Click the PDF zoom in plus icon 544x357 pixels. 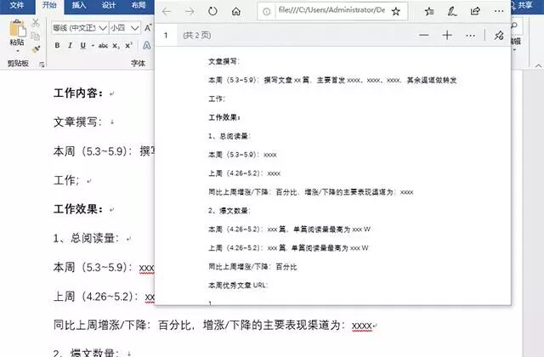(x=447, y=35)
